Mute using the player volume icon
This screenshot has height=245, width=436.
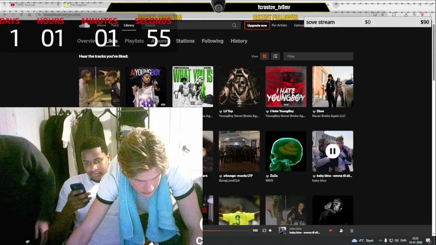tap(270, 231)
